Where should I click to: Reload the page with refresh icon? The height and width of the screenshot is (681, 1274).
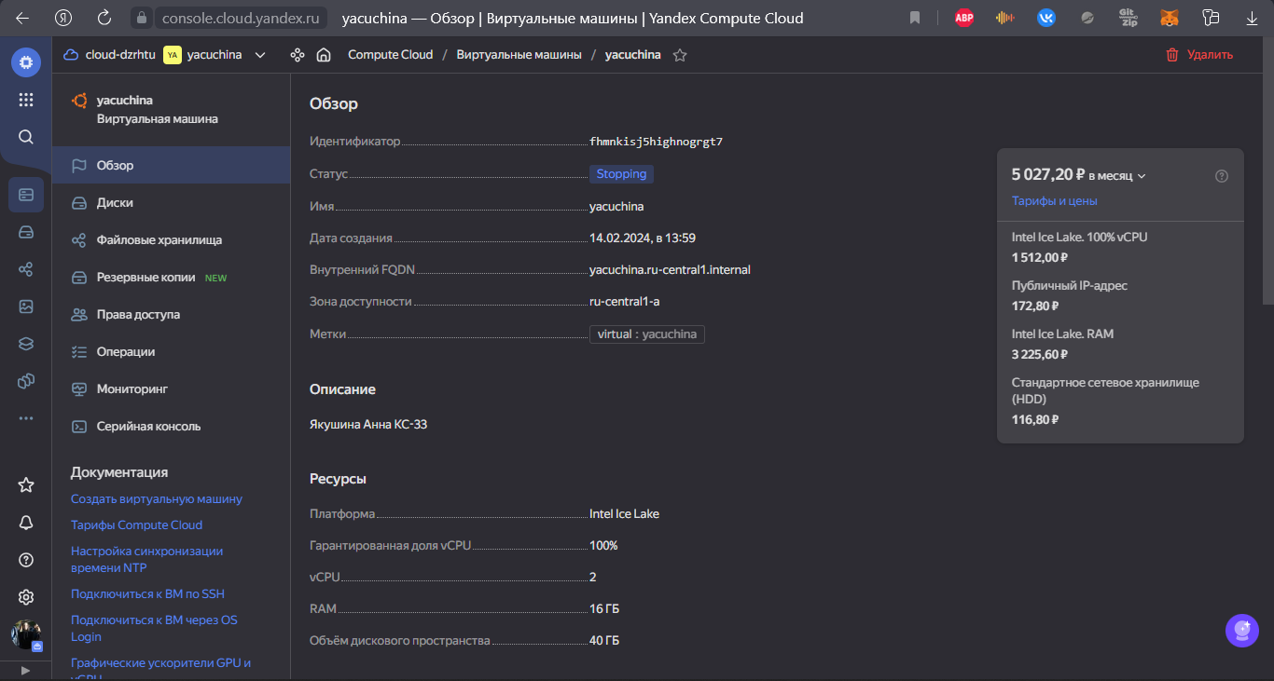104,18
